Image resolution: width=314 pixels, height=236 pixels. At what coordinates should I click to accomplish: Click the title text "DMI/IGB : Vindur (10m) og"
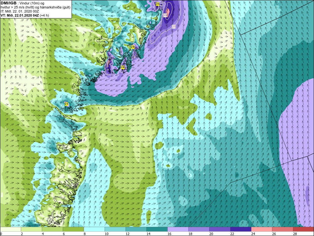click(22, 3)
